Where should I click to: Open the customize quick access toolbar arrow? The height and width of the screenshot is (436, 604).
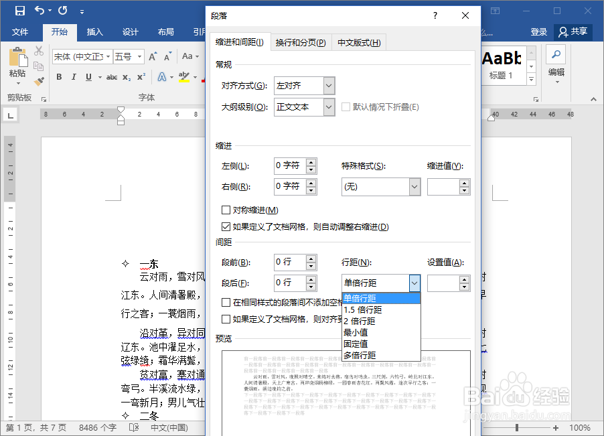[82, 12]
